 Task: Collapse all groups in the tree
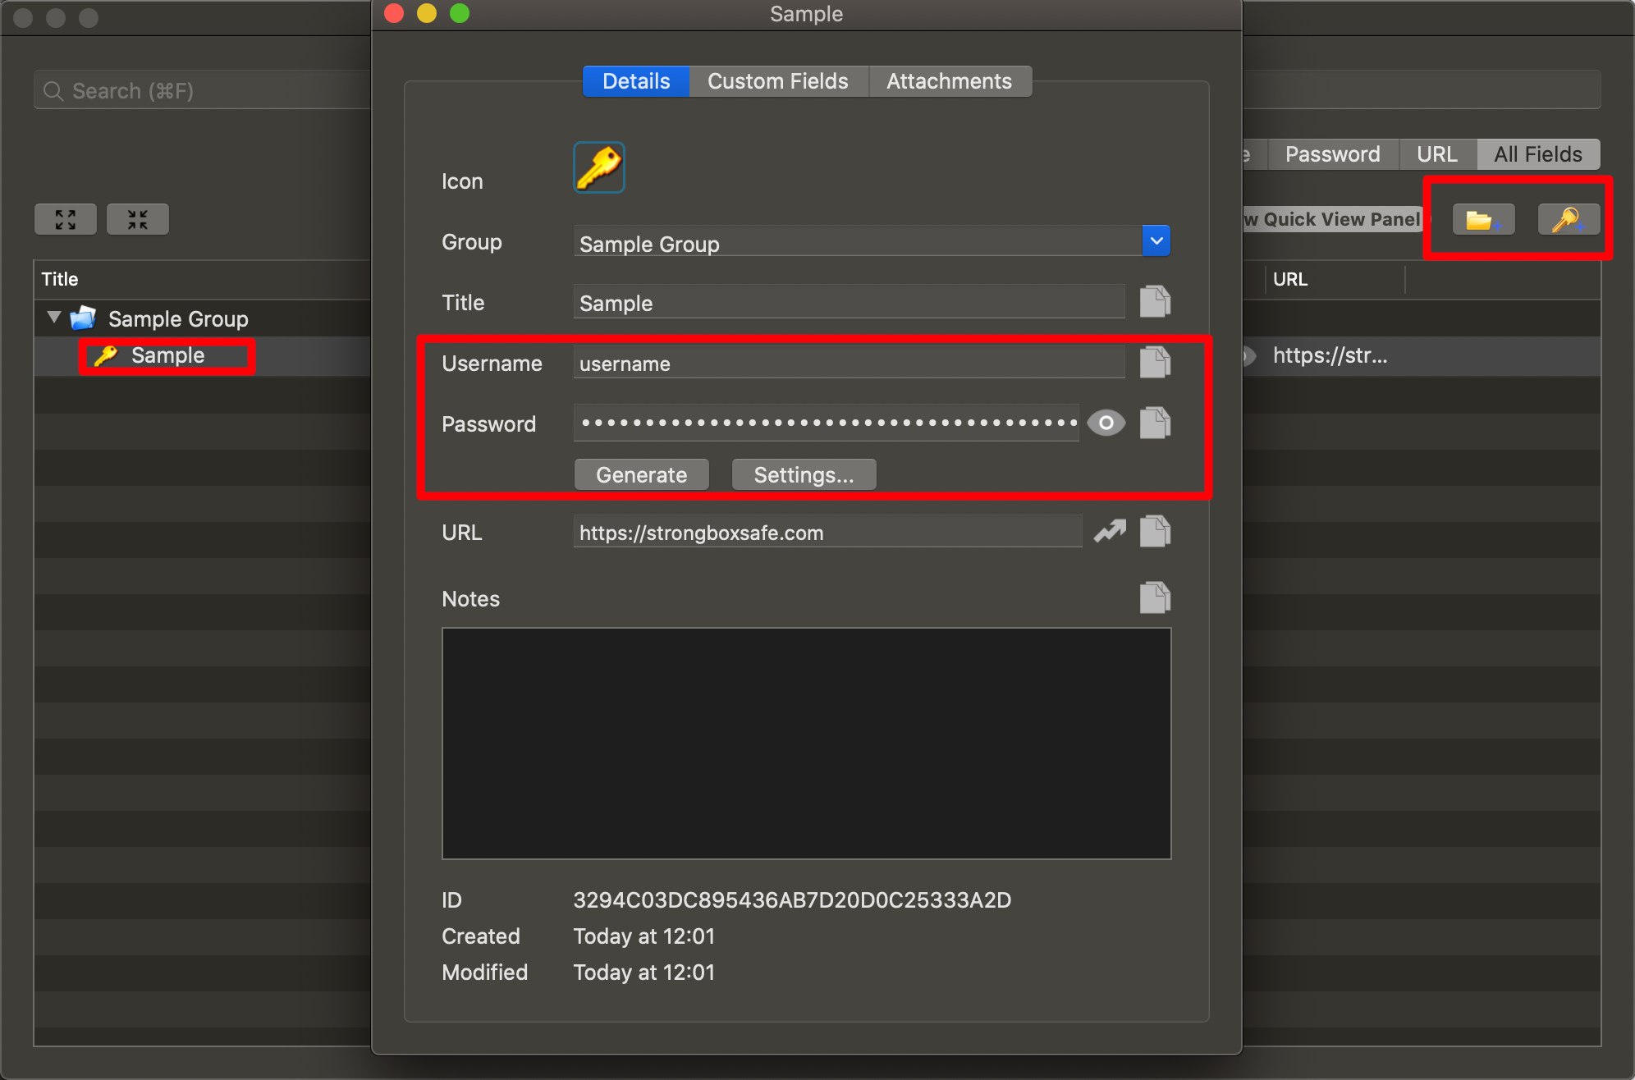[138, 219]
